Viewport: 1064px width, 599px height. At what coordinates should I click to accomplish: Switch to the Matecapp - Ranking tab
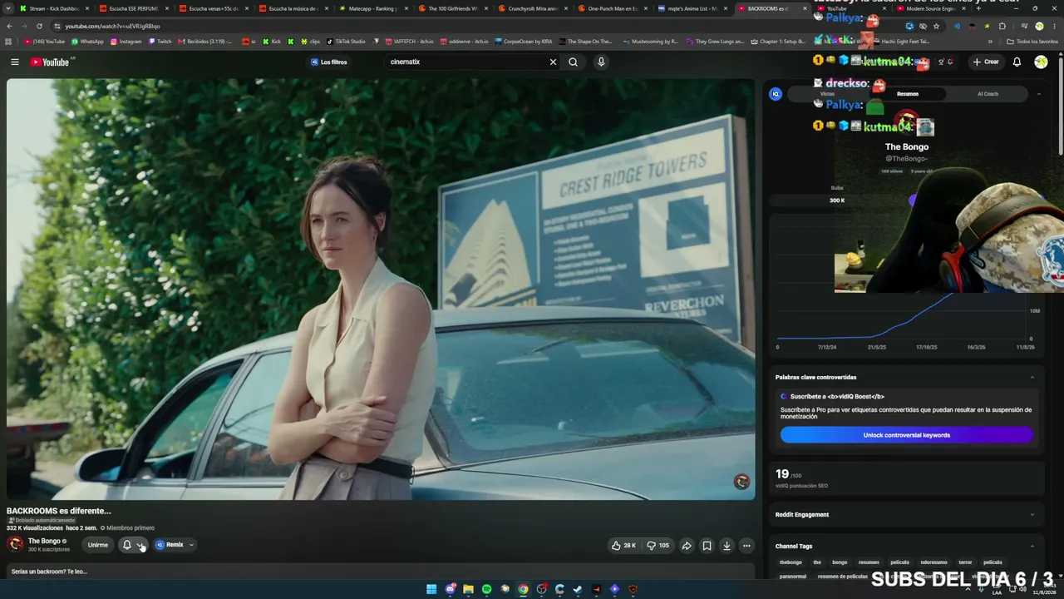pos(372,8)
